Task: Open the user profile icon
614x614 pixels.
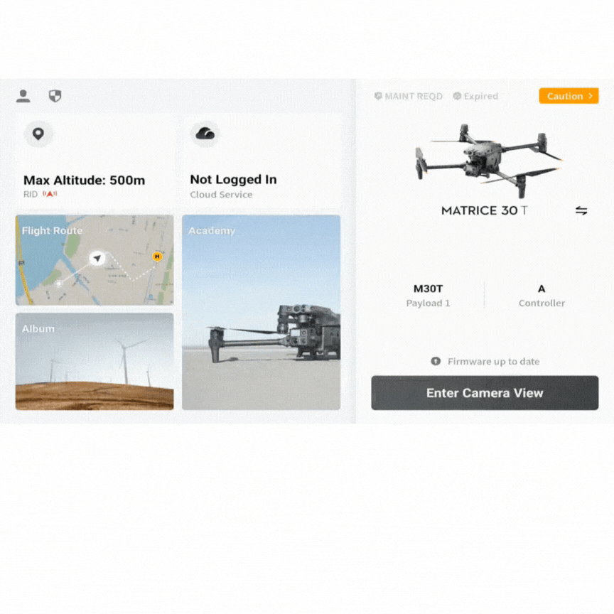Action: point(23,96)
